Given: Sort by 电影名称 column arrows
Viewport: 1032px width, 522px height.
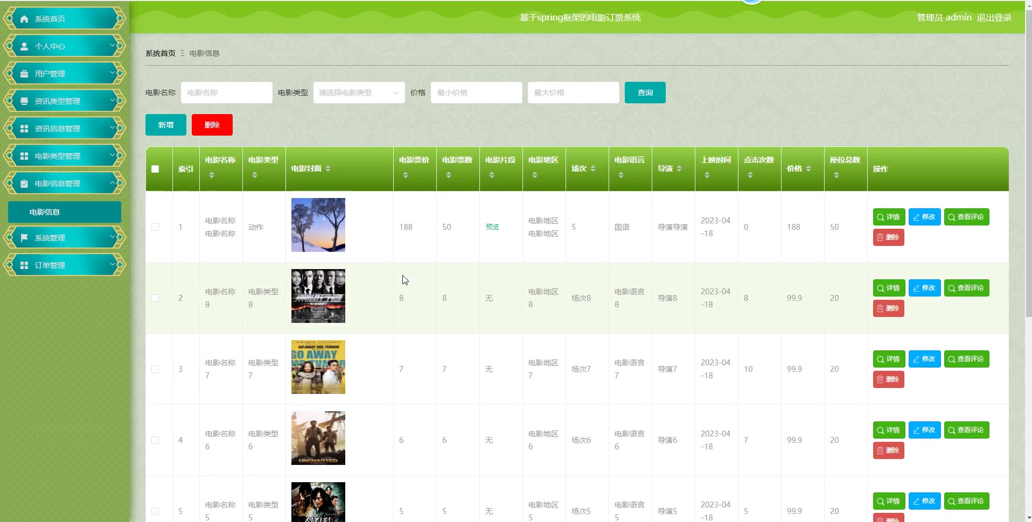Looking at the screenshot, I should 212,175.
